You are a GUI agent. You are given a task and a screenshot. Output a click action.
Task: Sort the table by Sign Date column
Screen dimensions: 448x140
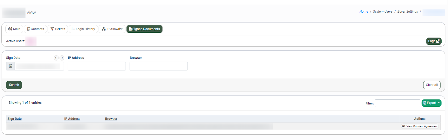15,119
